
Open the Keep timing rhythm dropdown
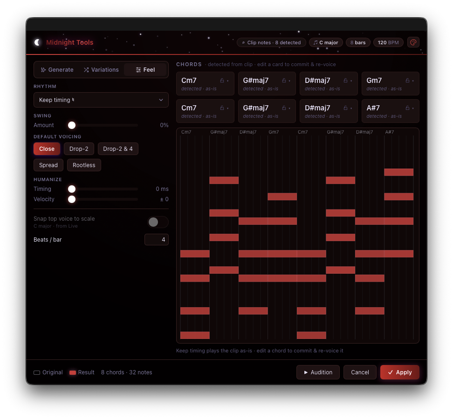(x=101, y=100)
